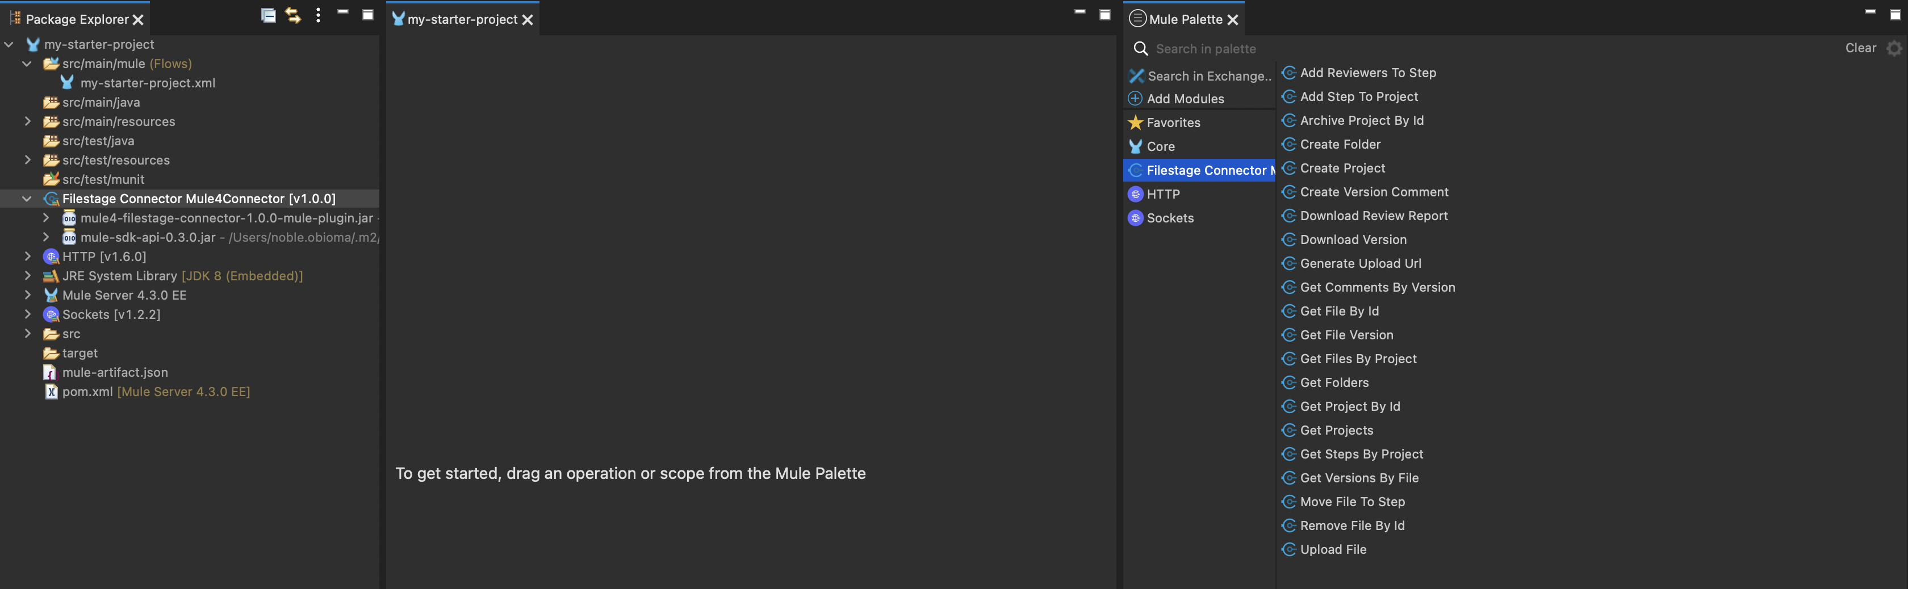This screenshot has height=589, width=1908.
Task: Click Search in Exchange icon
Action: point(1136,75)
